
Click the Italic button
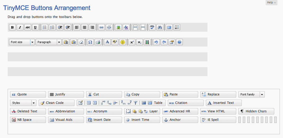coord(20,27)
